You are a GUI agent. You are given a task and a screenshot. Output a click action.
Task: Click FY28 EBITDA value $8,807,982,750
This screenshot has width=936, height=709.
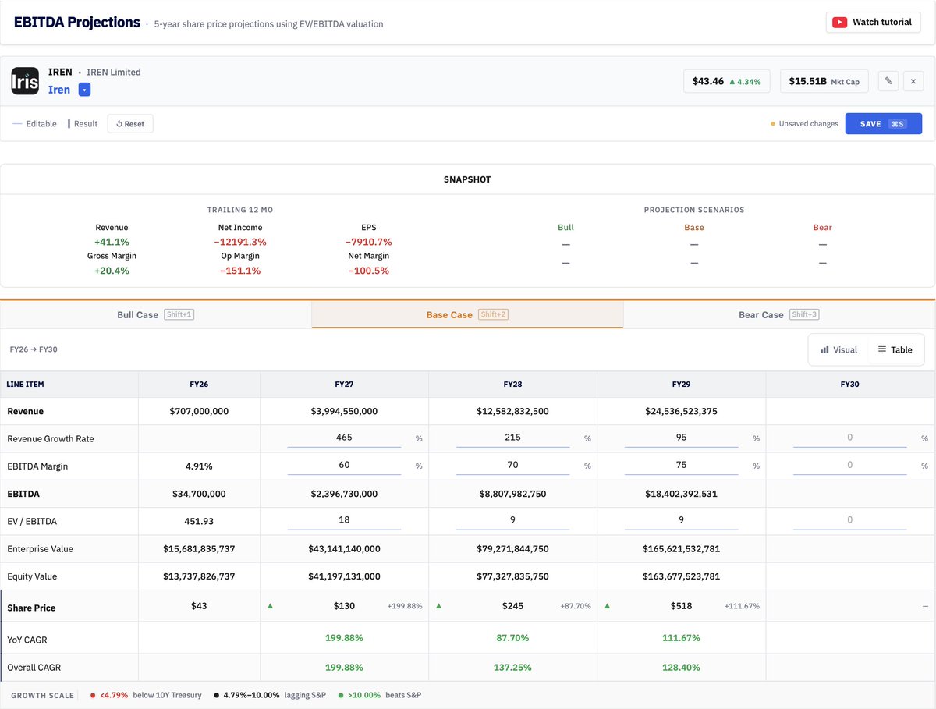click(x=512, y=494)
